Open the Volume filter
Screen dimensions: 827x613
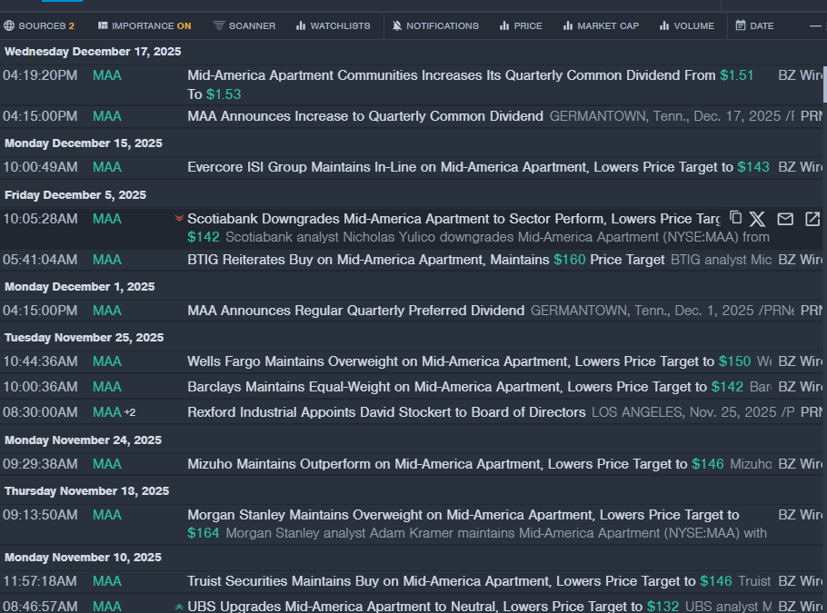(686, 25)
